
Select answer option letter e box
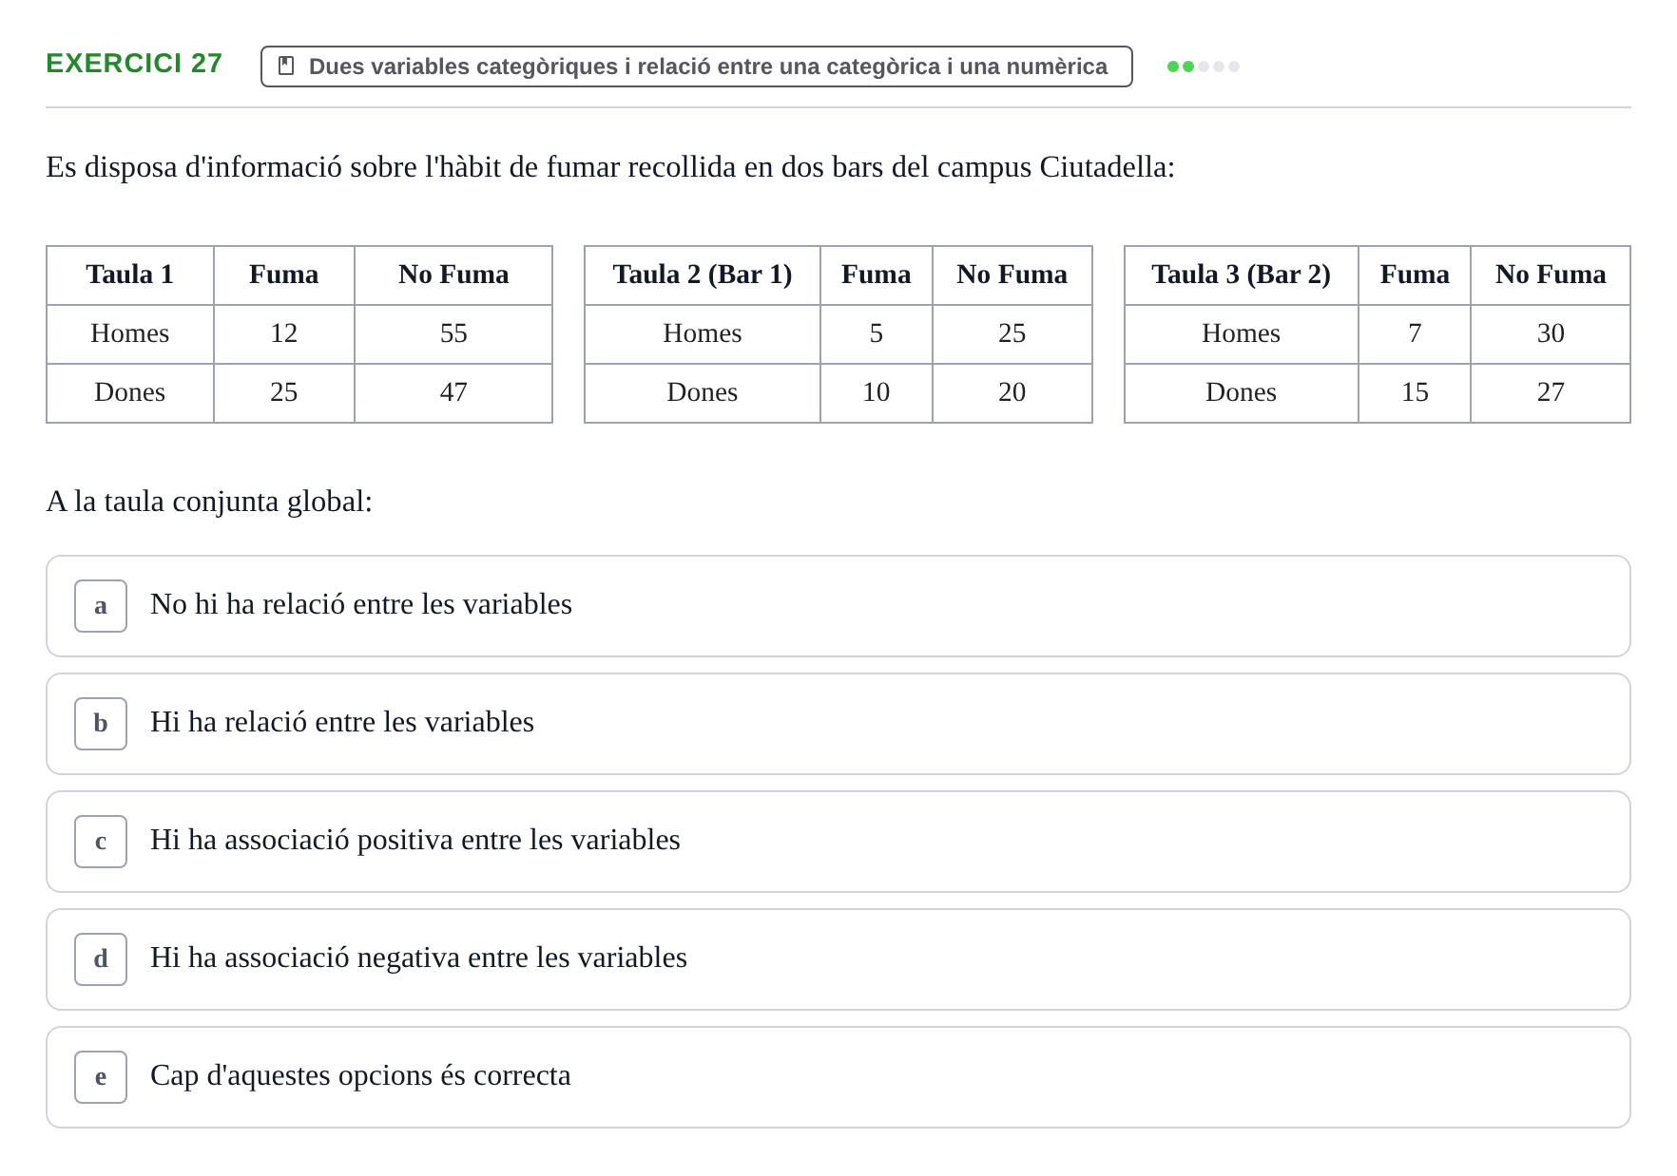(x=101, y=1077)
